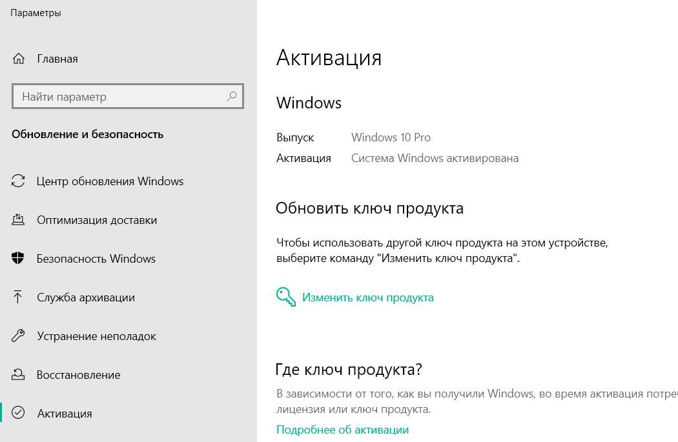
Task: Open Оптимизация доставки section
Action: (97, 220)
